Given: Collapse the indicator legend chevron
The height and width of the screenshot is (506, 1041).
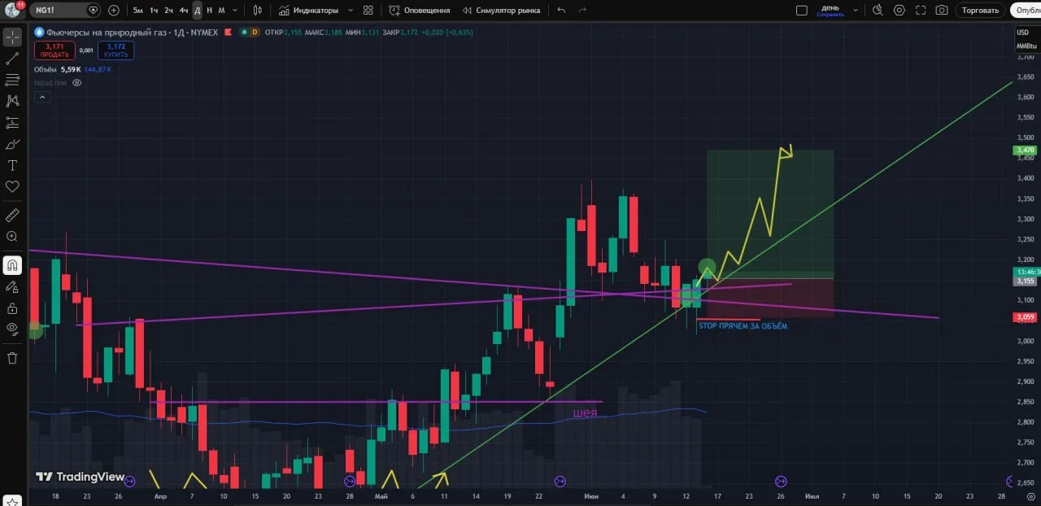Looking at the screenshot, I should (42, 97).
